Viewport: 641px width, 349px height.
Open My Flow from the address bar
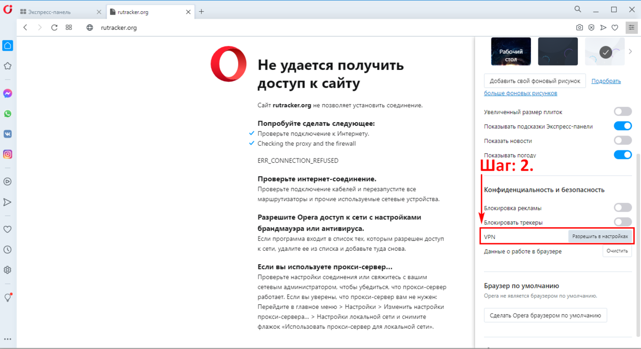coord(603,27)
